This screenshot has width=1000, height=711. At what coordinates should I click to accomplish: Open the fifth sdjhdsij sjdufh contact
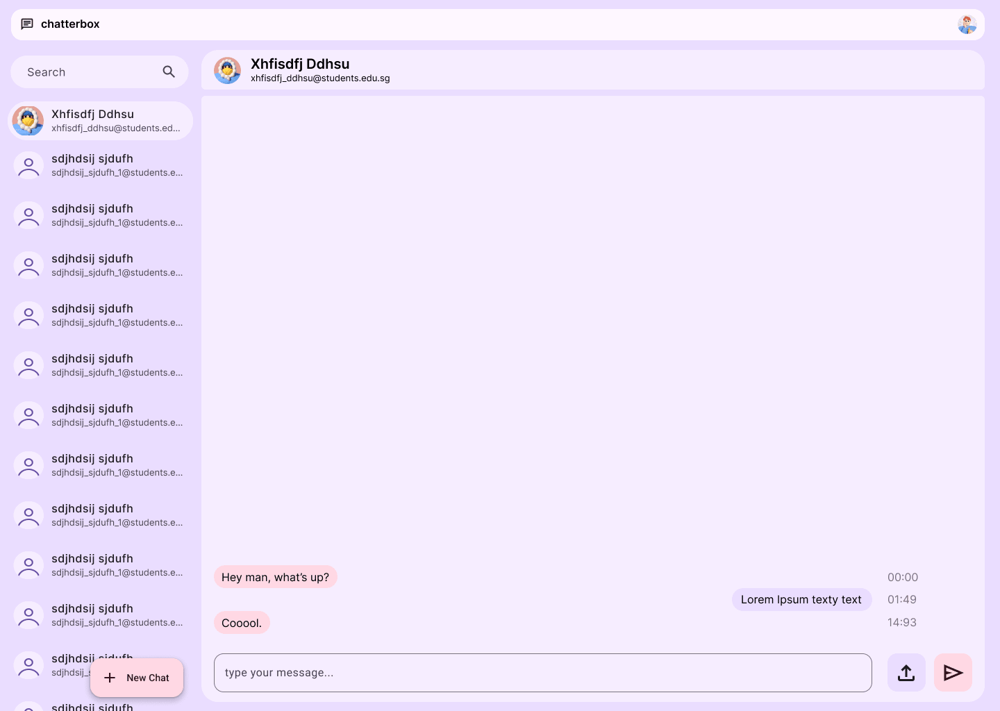coord(100,365)
